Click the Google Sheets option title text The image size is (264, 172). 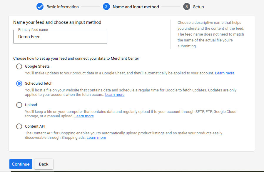37,66
